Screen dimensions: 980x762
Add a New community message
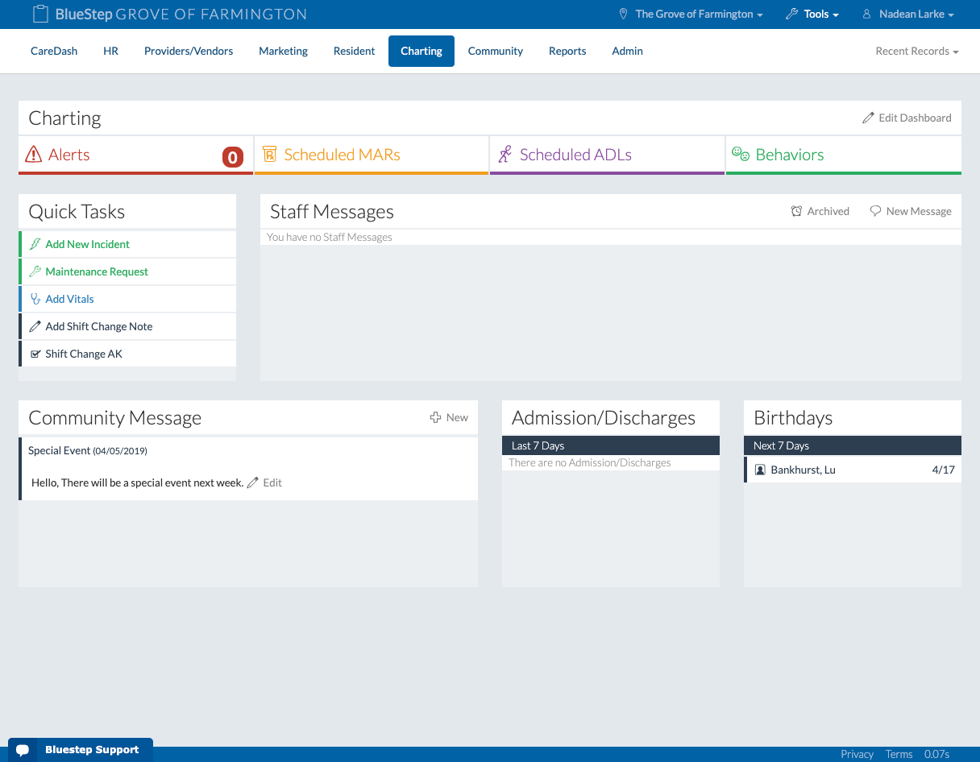(x=449, y=417)
